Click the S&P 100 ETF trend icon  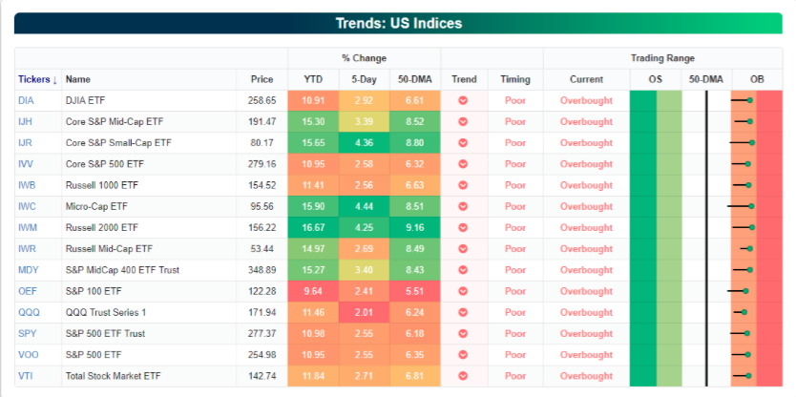point(463,291)
